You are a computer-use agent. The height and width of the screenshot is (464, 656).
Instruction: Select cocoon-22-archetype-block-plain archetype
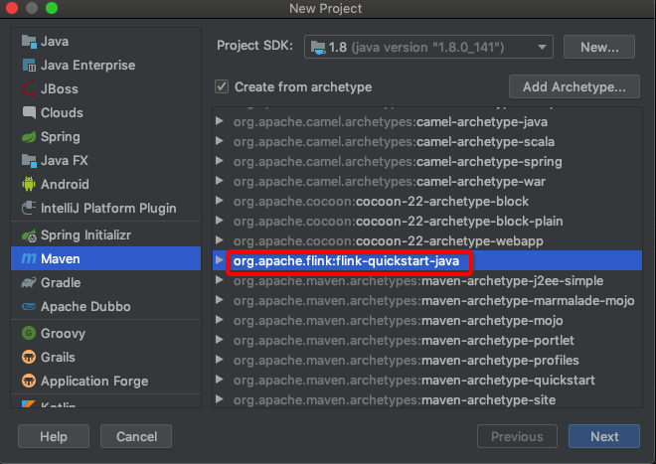tap(427, 221)
